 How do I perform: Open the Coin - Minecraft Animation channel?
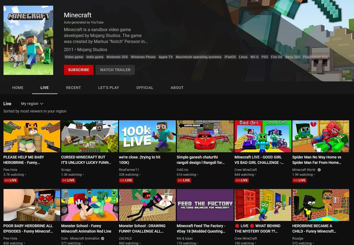[x=80, y=238]
